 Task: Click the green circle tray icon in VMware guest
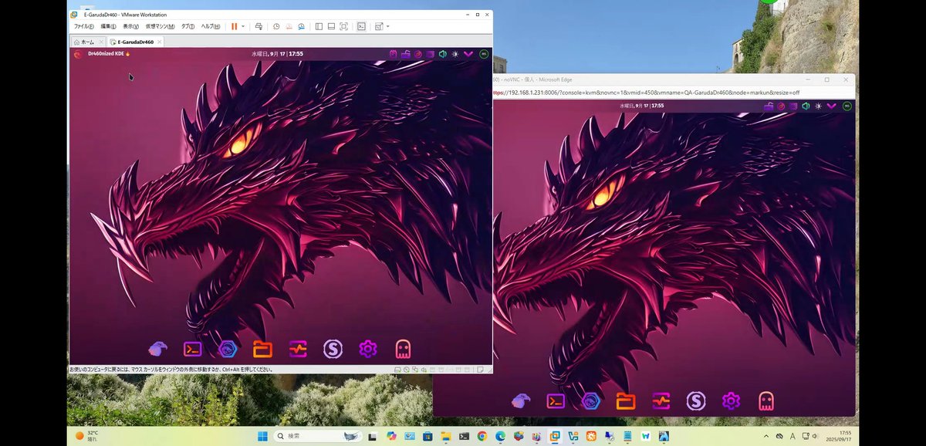click(484, 54)
